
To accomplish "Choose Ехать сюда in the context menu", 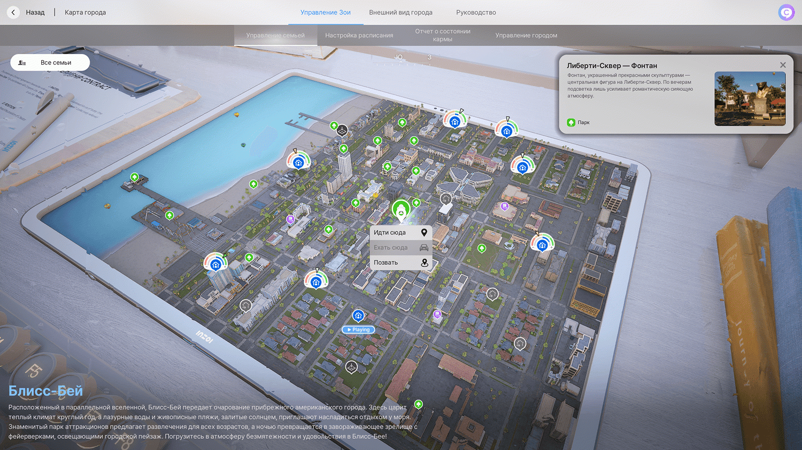I will 401,248.
